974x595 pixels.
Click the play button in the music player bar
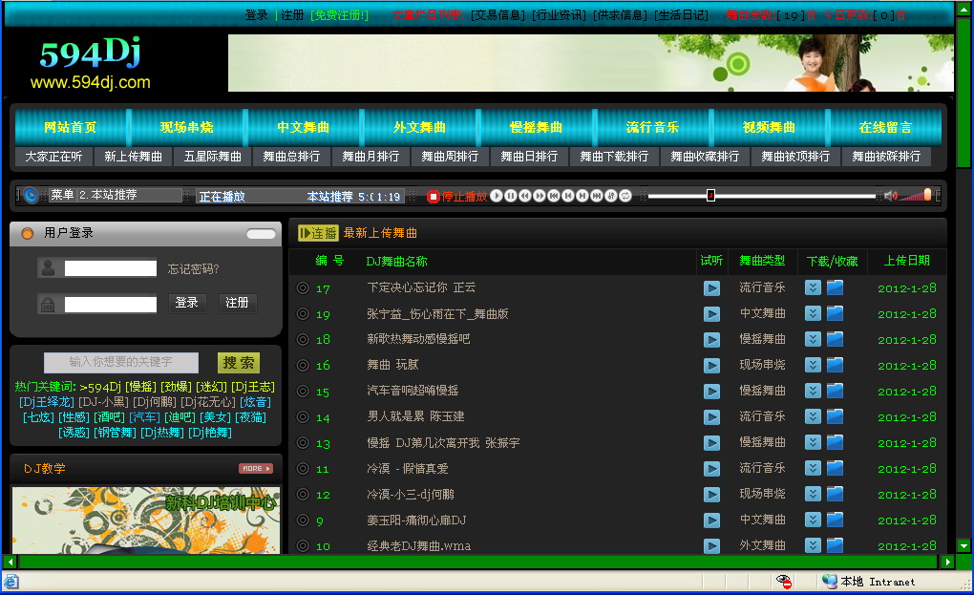[497, 196]
